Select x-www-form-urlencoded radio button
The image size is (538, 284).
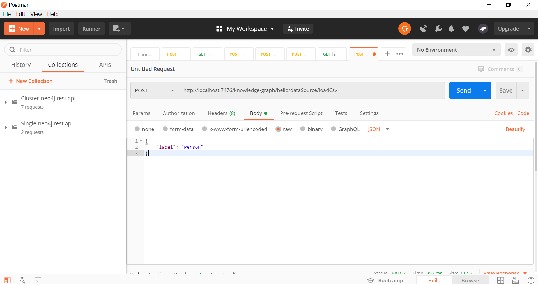(204, 129)
